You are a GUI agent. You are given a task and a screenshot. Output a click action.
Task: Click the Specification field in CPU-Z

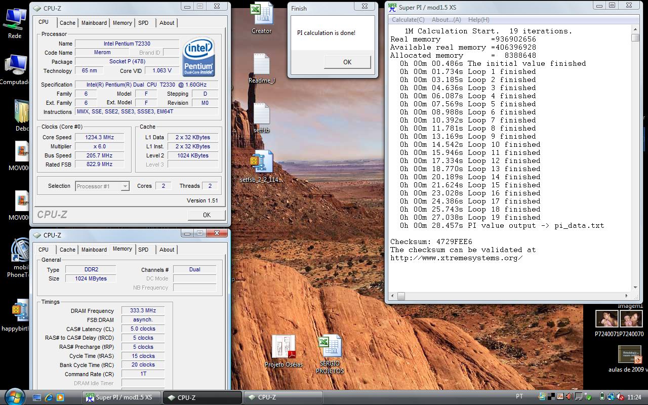coord(147,85)
